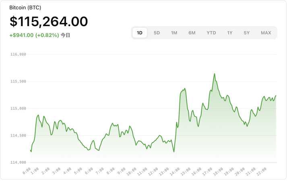Click the 18:00 time axis label
Screen dimensions: 287x181
point(218,171)
